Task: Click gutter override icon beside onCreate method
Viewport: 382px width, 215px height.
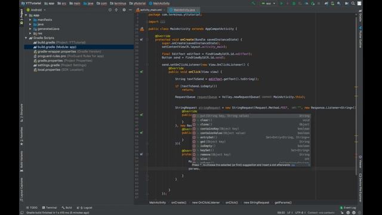Action: pyautogui.click(x=141, y=39)
